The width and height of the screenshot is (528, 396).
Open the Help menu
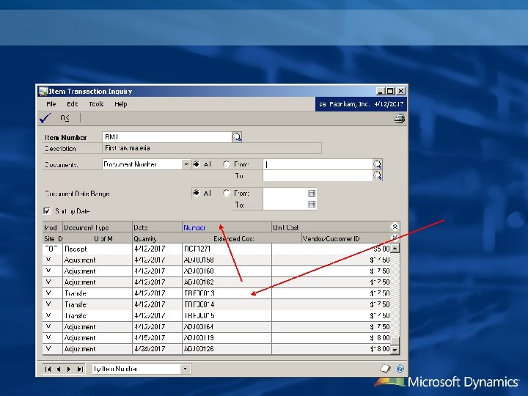(x=120, y=104)
